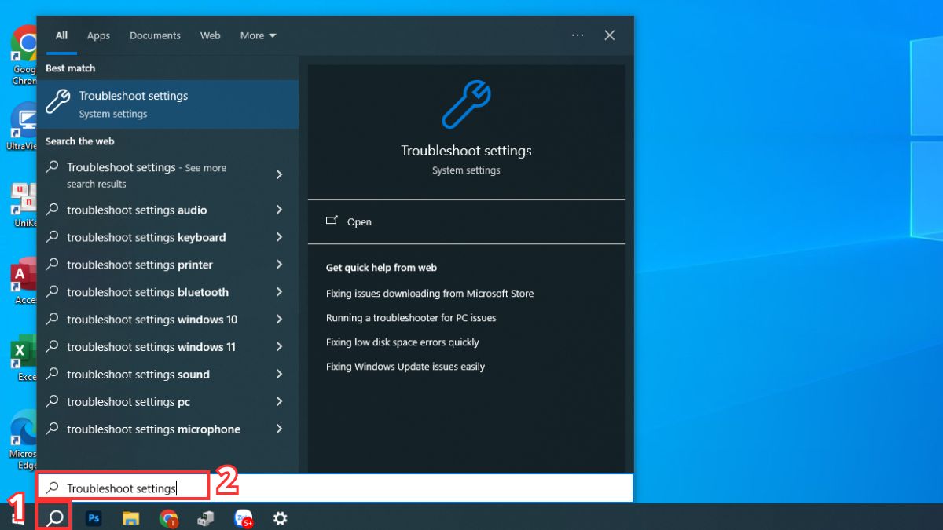This screenshot has width=943, height=530.
Task: Switch to the Documents tab
Action: pos(155,35)
